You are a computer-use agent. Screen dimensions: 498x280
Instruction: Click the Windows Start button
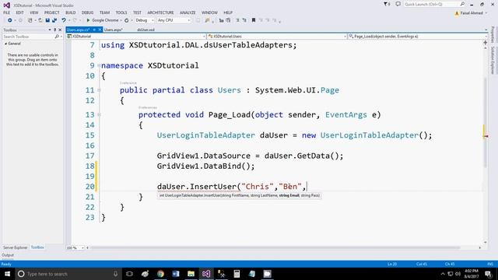pos(7,274)
